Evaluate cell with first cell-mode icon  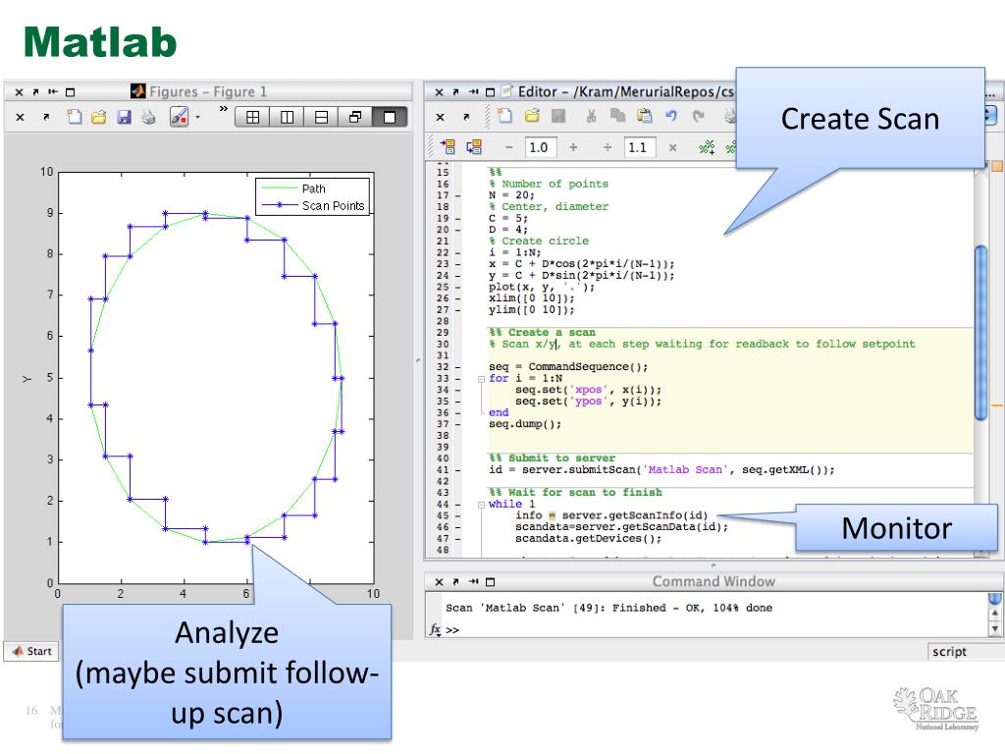pos(448,147)
